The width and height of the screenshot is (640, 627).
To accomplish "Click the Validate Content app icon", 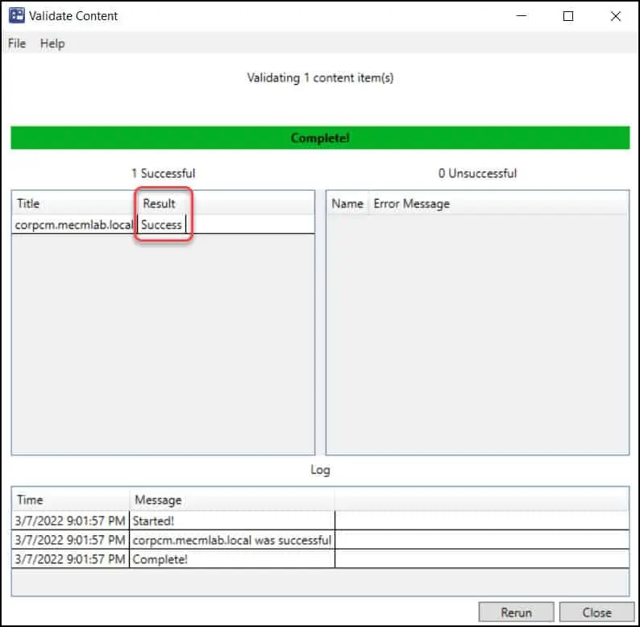I will tap(16, 15).
